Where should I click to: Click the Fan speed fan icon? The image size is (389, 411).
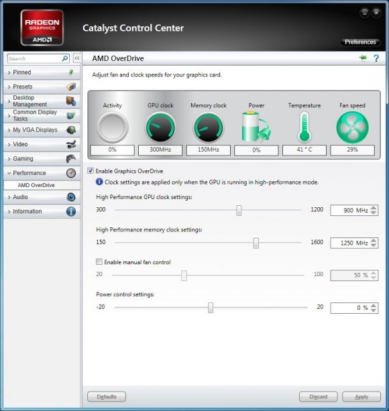pos(352,127)
